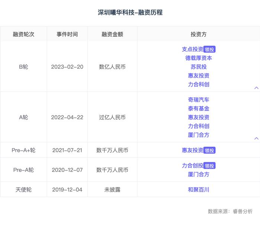The image size is (260, 225).
Task: Open 力合创投 investor link
Action: pos(192,166)
